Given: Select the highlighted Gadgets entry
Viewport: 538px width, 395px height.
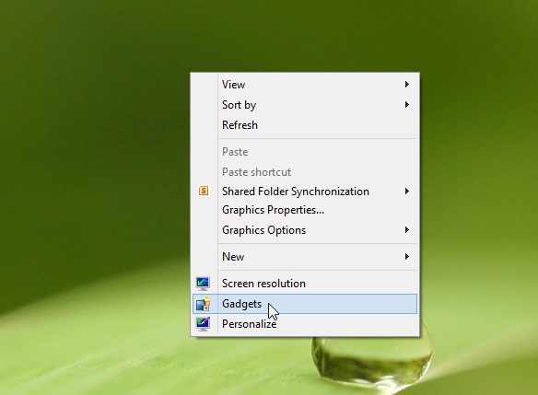Looking at the screenshot, I should [x=305, y=304].
